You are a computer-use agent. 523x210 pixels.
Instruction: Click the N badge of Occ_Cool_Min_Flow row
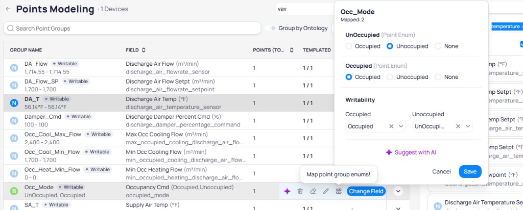pos(14,156)
